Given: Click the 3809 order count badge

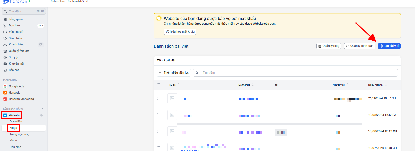Looking at the screenshot, I should coord(41,26).
